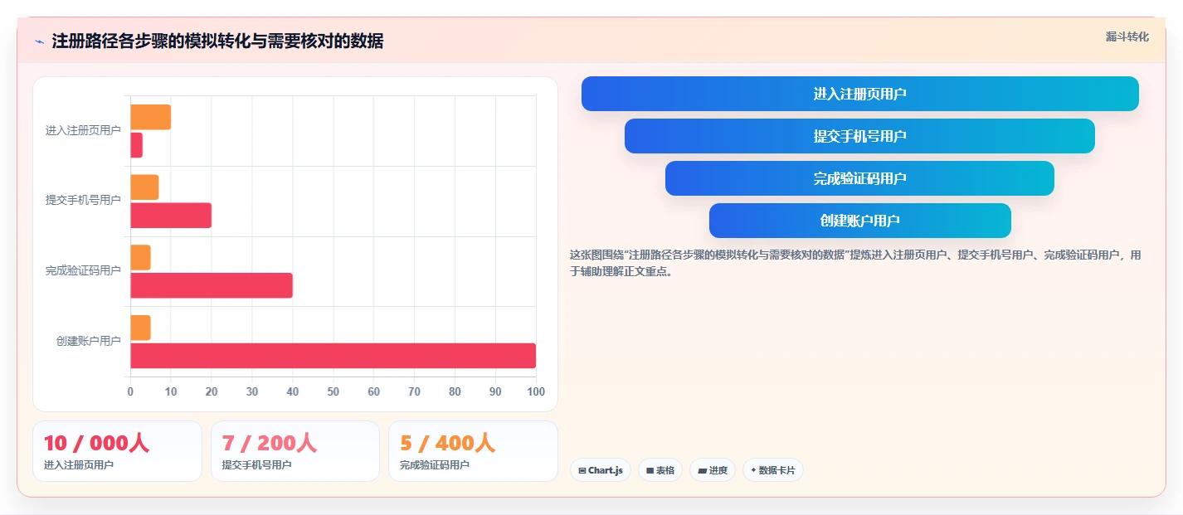Select the 提交手机号用户 funnel bar
1183x515 pixels.
point(859,136)
